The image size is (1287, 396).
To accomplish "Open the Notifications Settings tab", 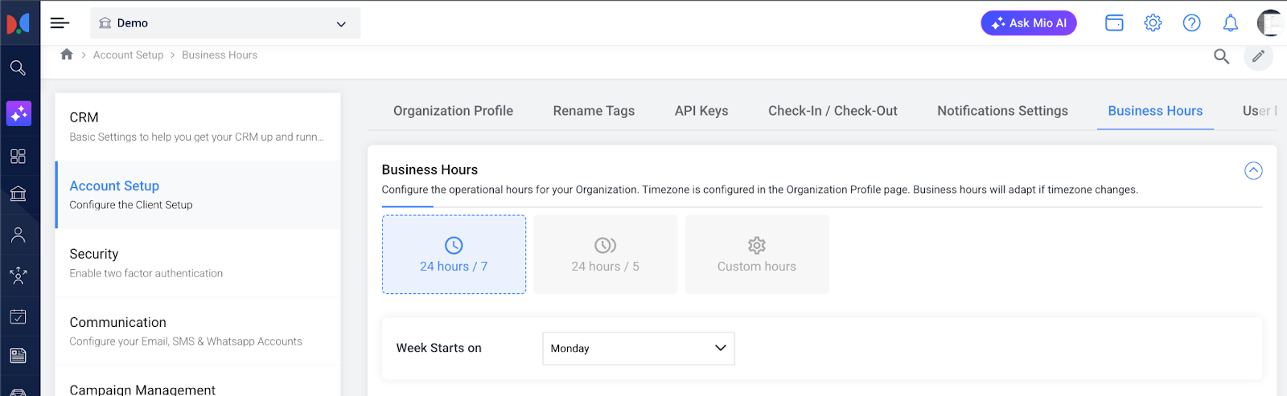I will [x=1002, y=111].
